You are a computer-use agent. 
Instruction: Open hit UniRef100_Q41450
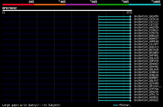(x=146, y=16)
